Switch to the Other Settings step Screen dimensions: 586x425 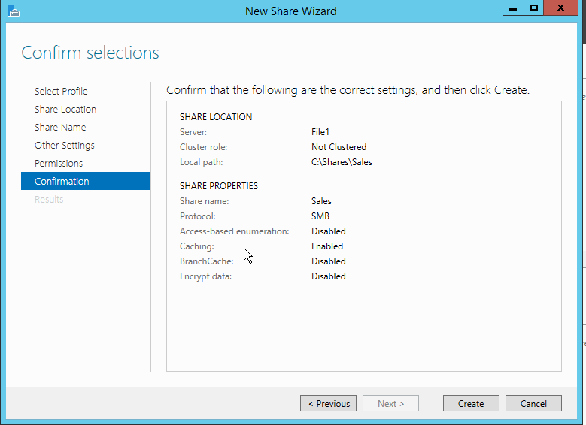tap(65, 145)
